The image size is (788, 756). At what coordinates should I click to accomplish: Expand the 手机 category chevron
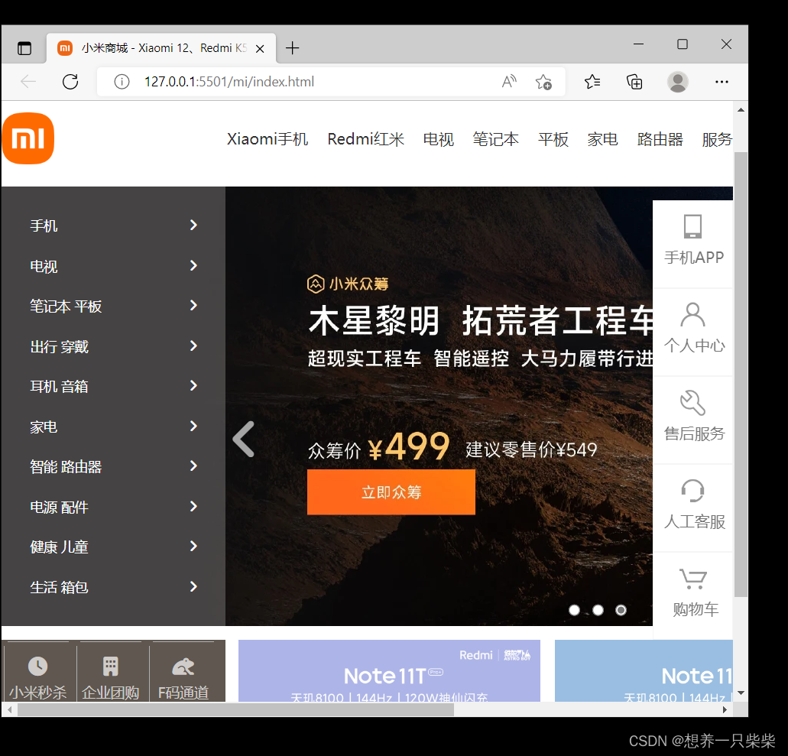click(193, 226)
